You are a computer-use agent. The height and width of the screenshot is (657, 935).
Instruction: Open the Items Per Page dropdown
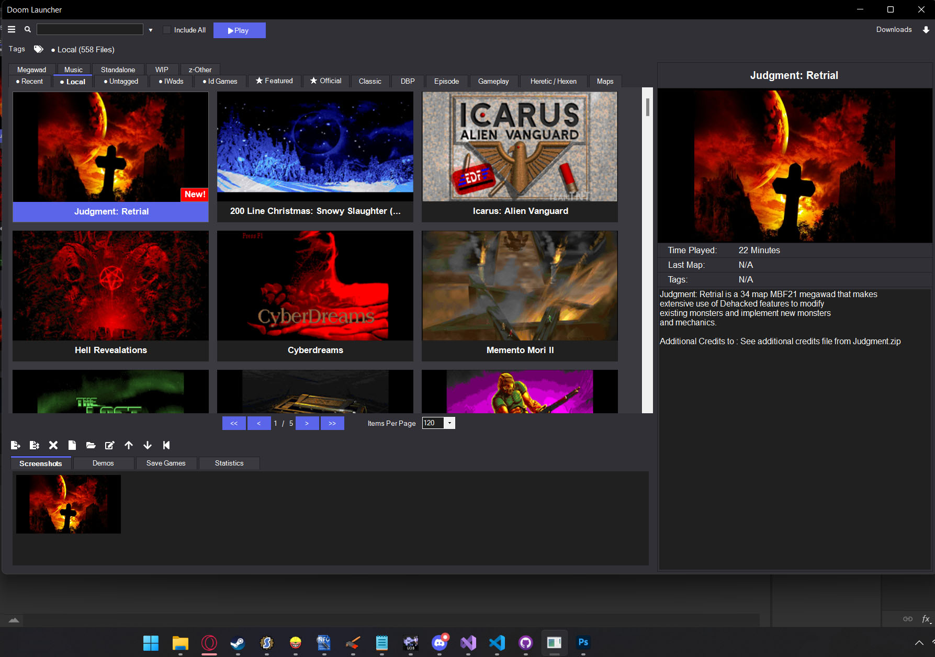pyautogui.click(x=449, y=423)
